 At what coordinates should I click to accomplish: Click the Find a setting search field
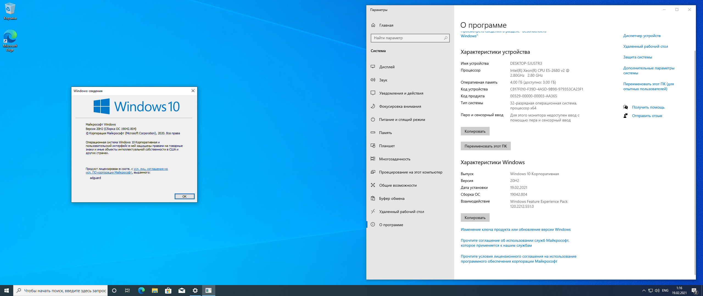(408, 38)
